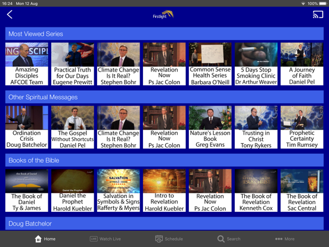
Task: Tap the back arrow icon
Action: [10, 14]
